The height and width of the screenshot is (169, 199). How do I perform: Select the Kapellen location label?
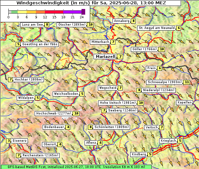tap(184, 102)
